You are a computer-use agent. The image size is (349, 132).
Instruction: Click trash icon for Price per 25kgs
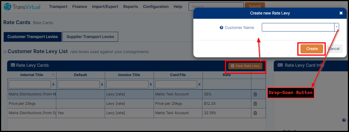(255, 104)
